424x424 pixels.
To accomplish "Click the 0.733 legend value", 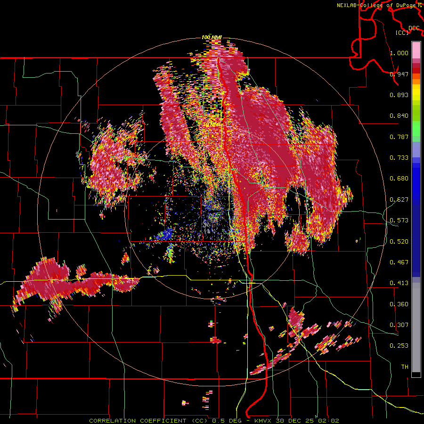I will (399, 158).
